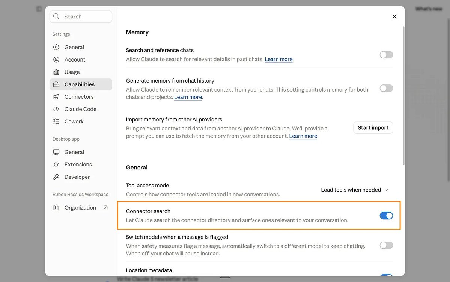Open the Cowork settings page

[x=81, y=121]
